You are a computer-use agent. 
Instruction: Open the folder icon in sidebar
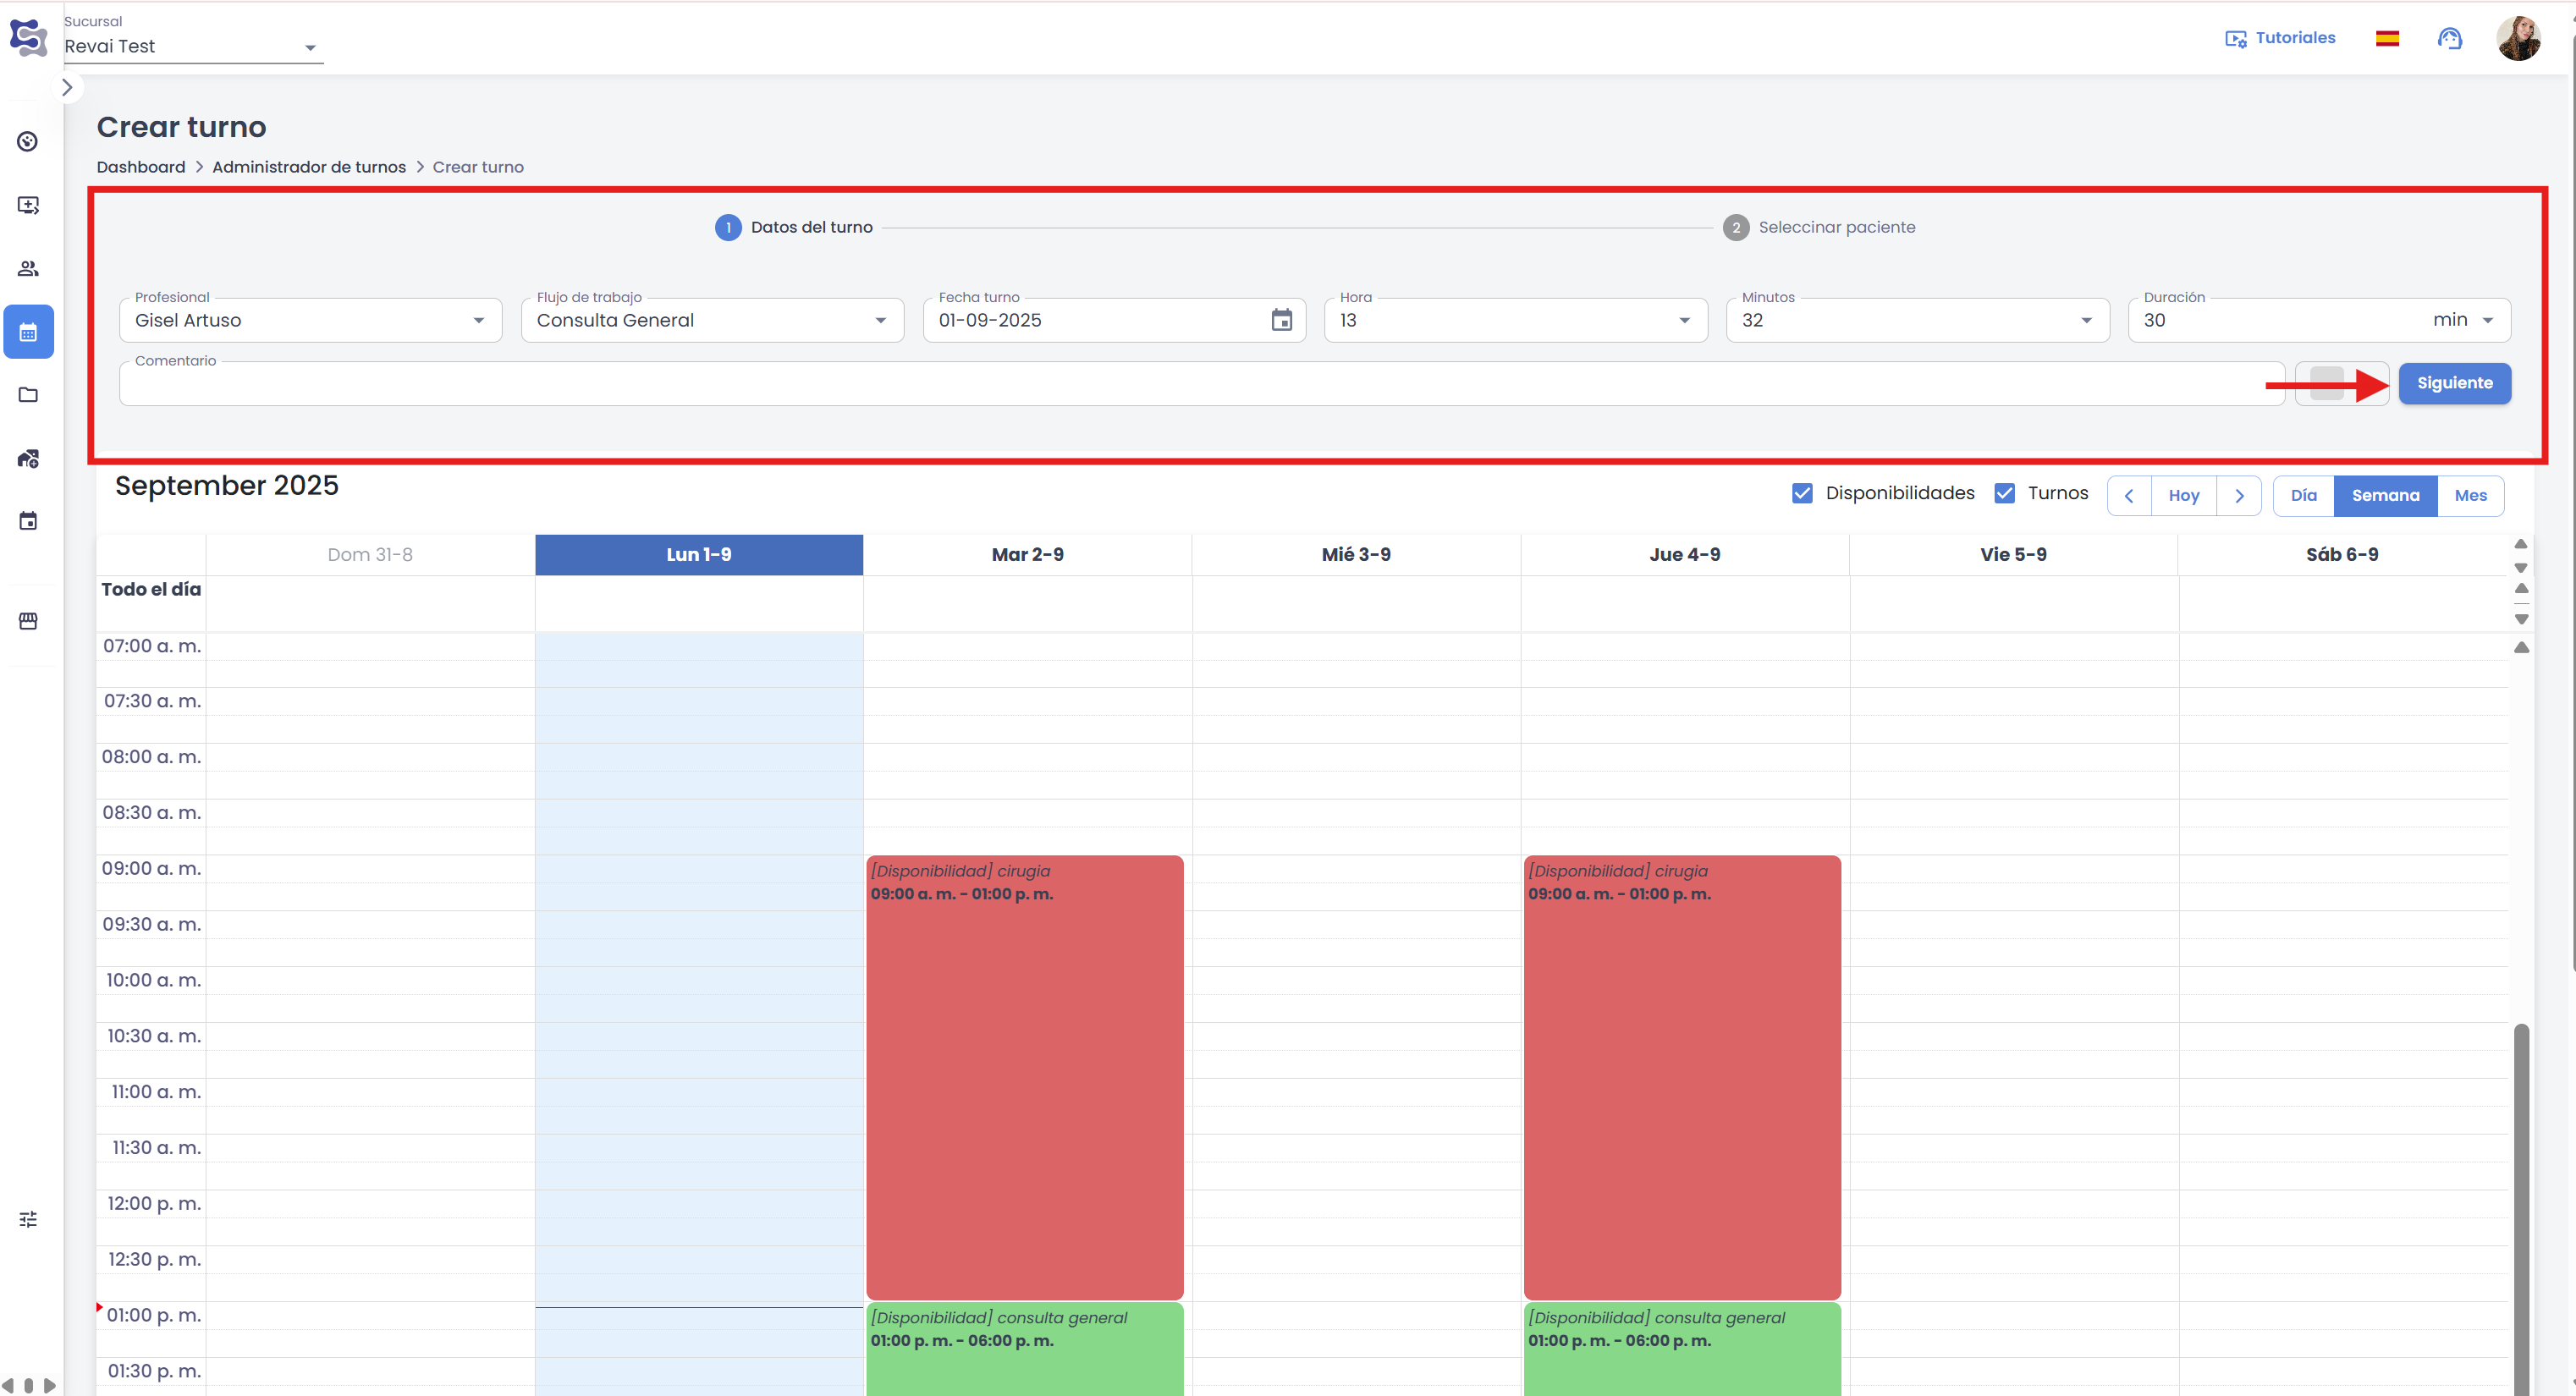[28, 395]
